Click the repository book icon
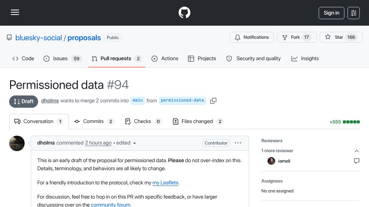The height and width of the screenshot is (207, 369). [x=9, y=38]
